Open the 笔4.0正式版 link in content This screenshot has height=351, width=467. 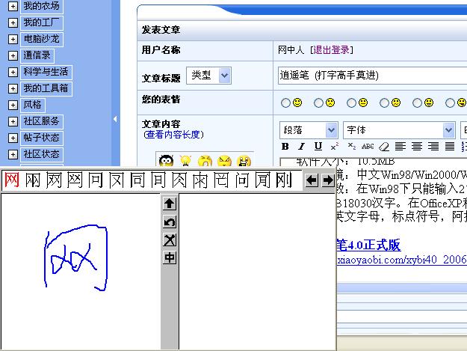pyautogui.click(x=368, y=245)
